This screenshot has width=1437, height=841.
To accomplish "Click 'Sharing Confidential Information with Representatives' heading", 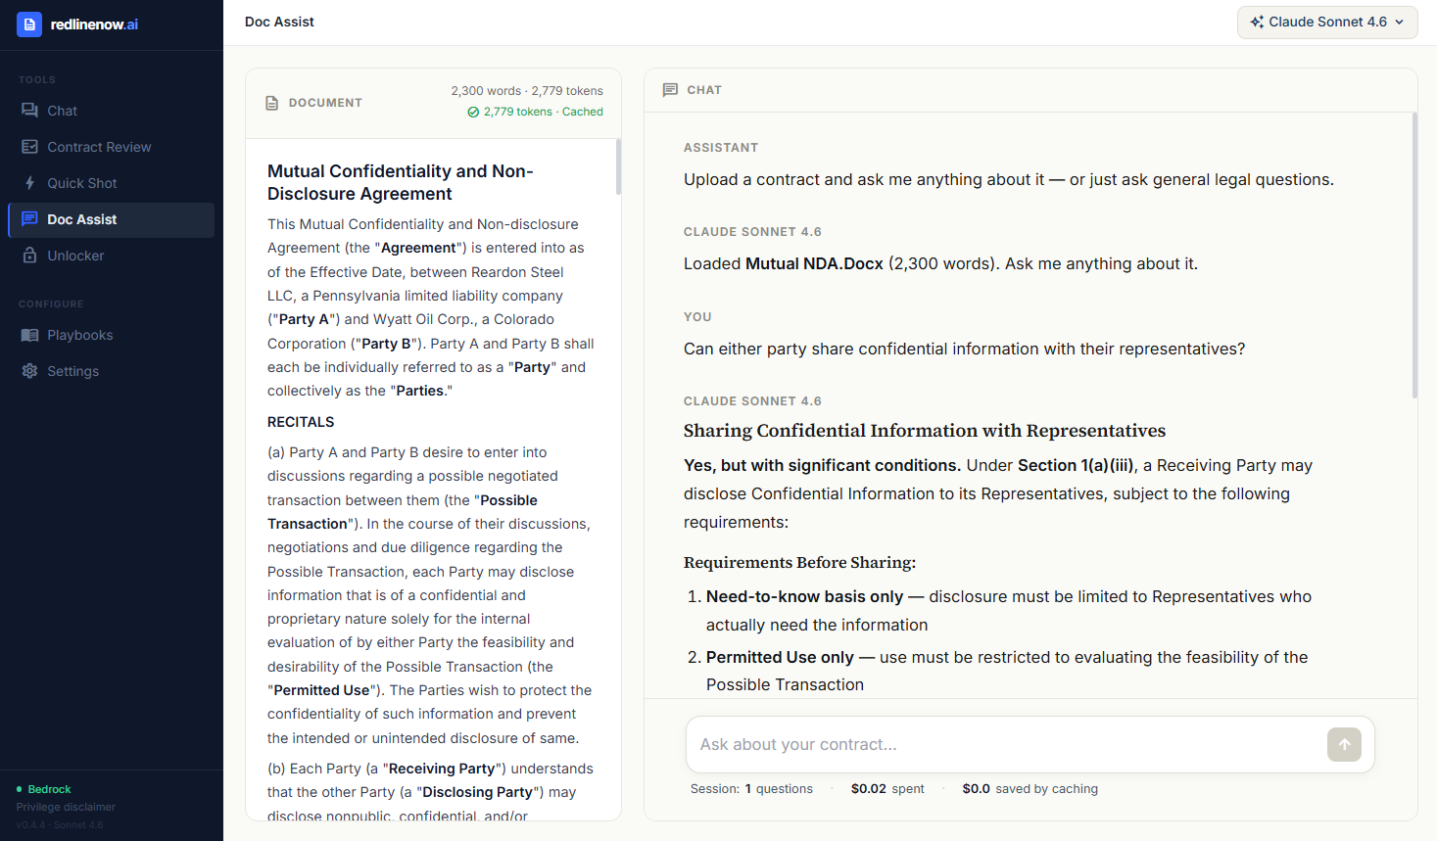I will click(925, 431).
